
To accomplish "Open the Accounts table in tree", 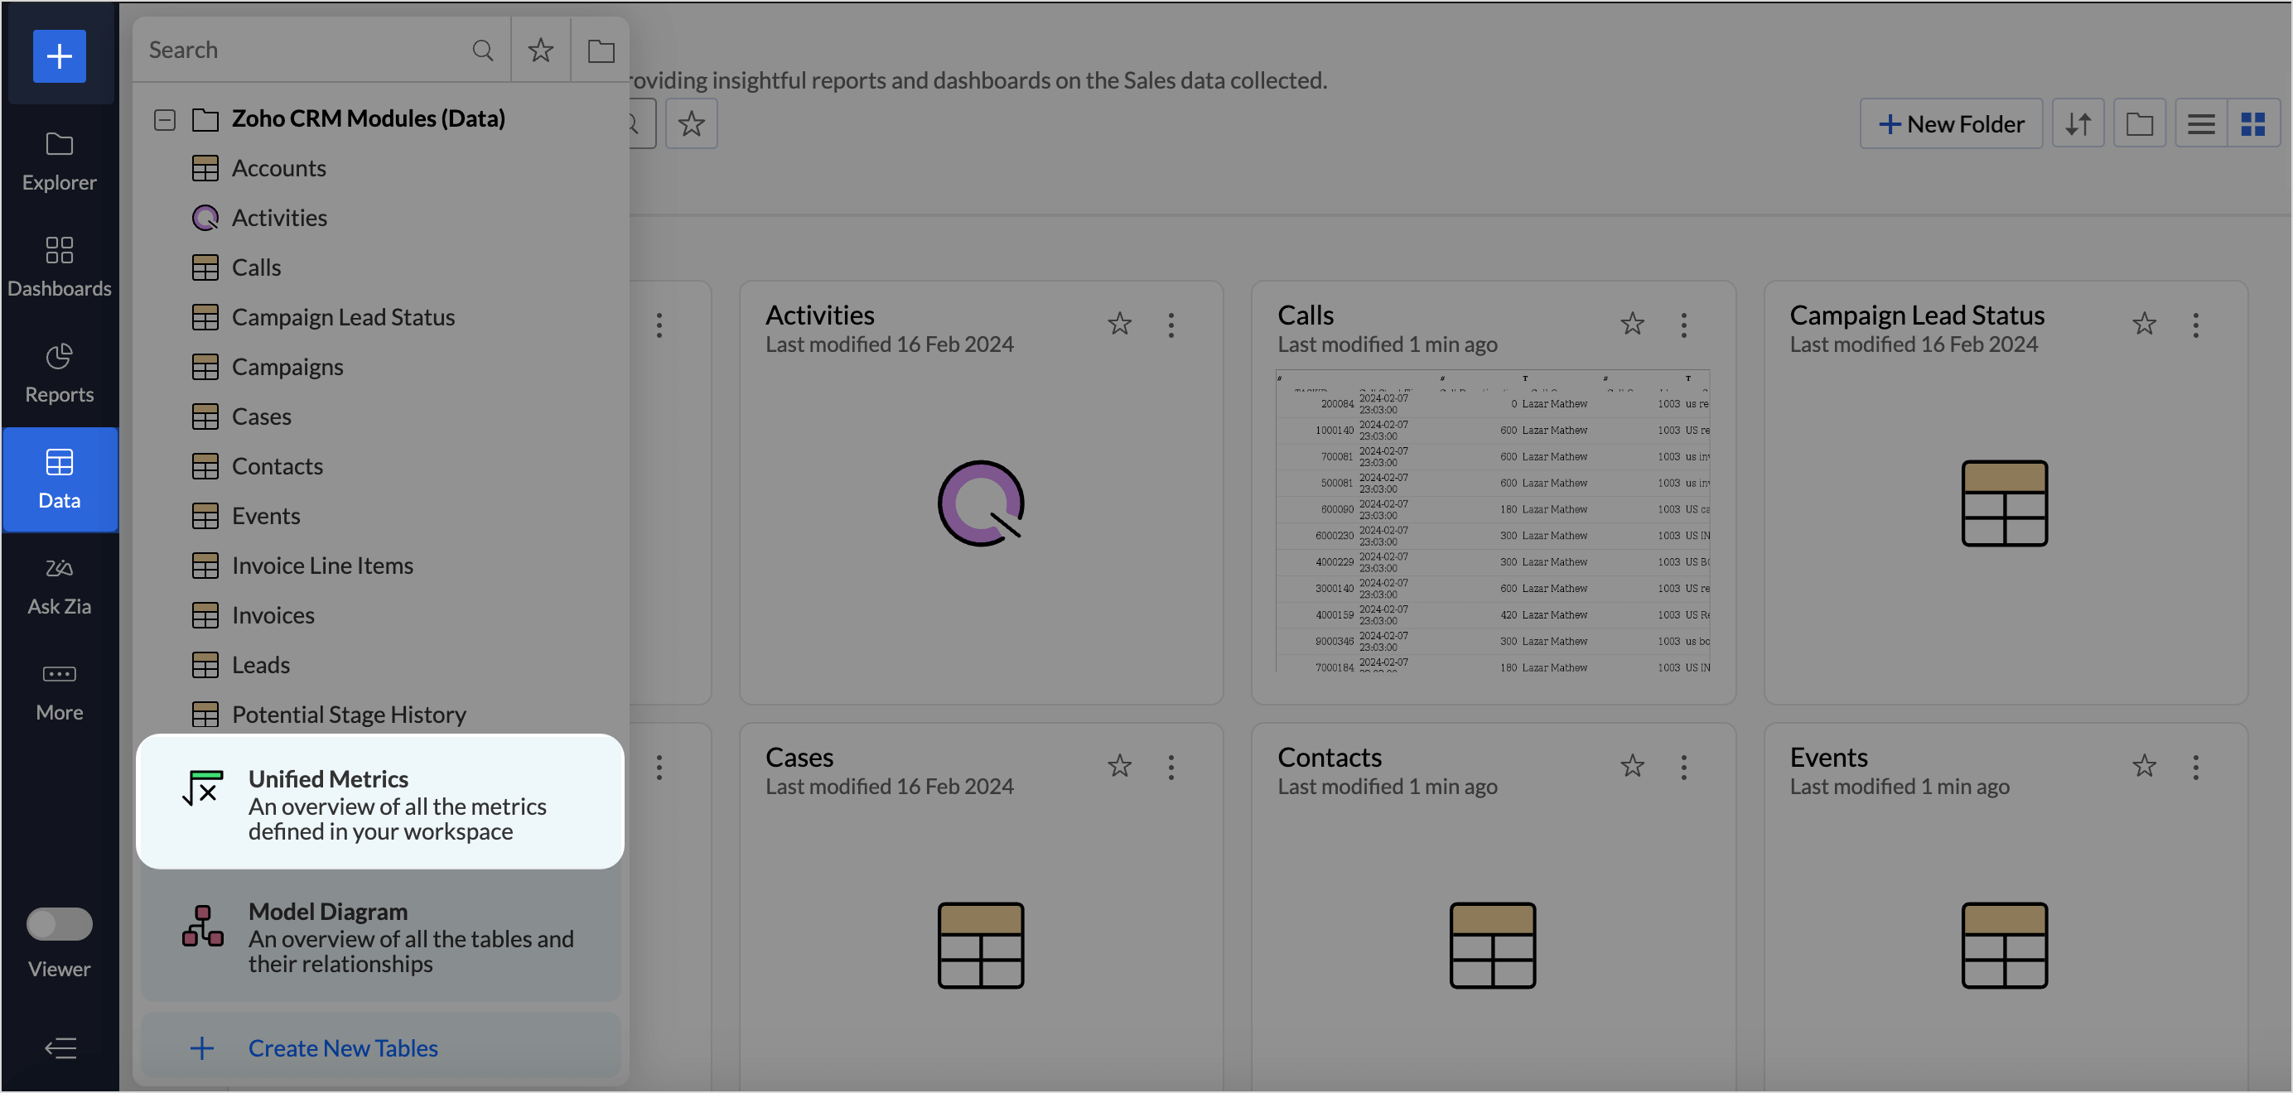I will tap(278, 168).
